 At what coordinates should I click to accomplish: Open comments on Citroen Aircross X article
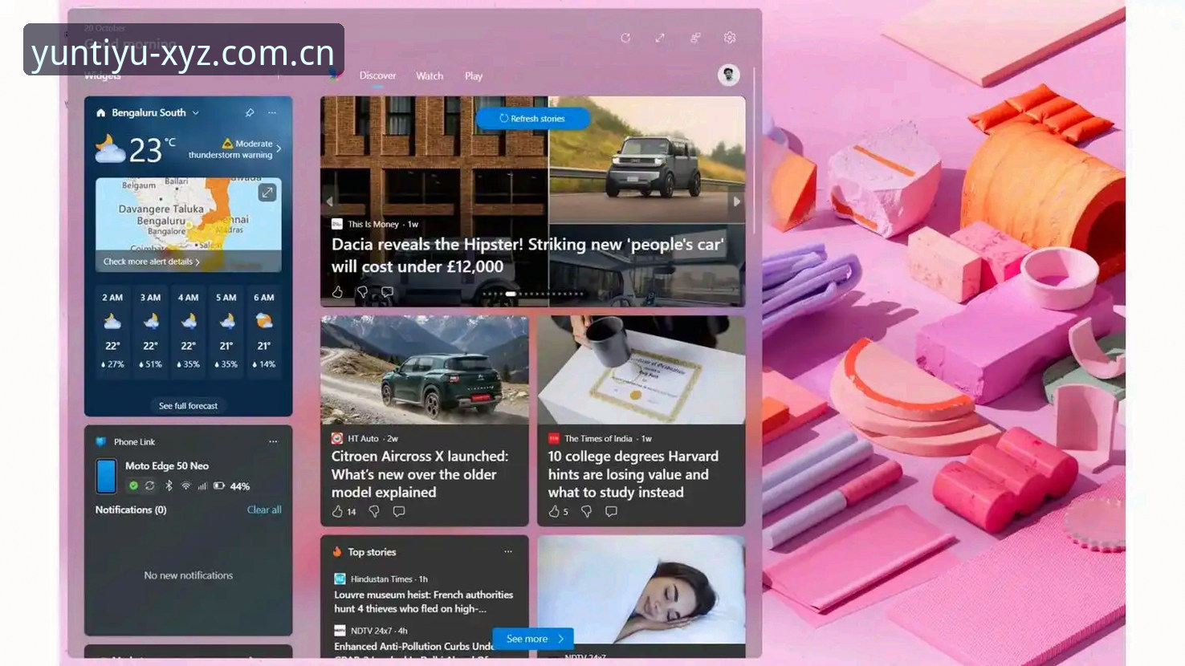pyautogui.click(x=399, y=511)
